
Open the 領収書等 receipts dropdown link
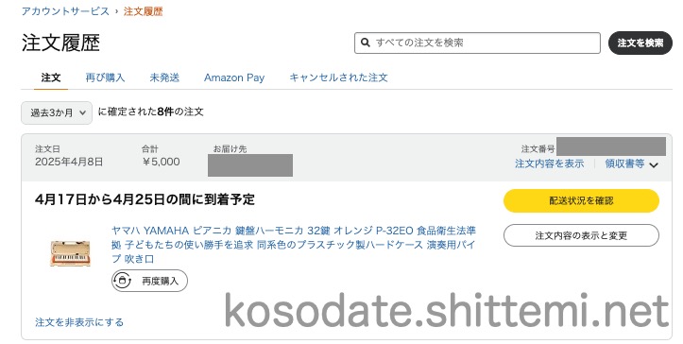[624, 163]
